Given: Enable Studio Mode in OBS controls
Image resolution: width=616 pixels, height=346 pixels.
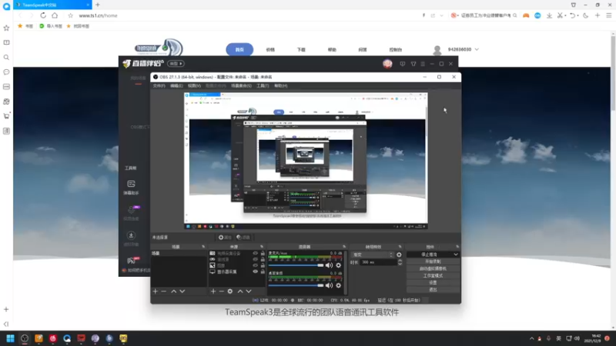Looking at the screenshot, I should point(433,276).
